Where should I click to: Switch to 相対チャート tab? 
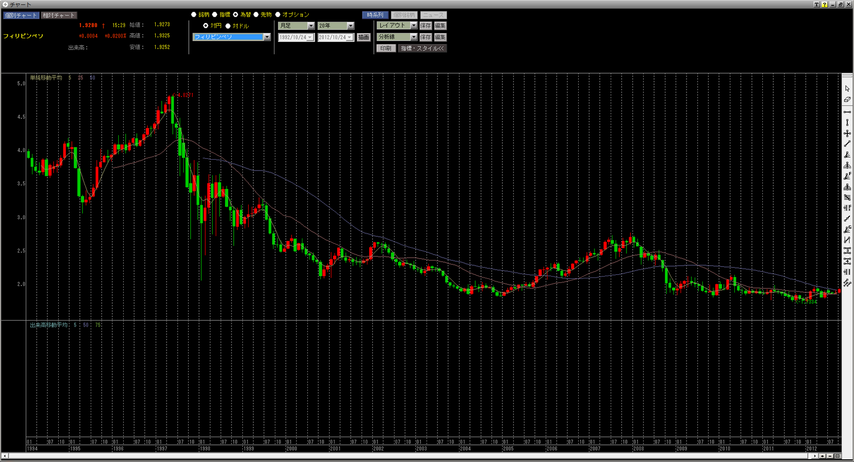point(59,15)
